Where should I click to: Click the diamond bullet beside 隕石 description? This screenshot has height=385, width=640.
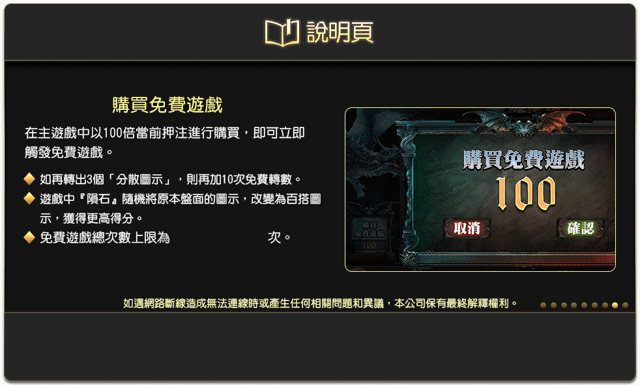[x=29, y=198]
